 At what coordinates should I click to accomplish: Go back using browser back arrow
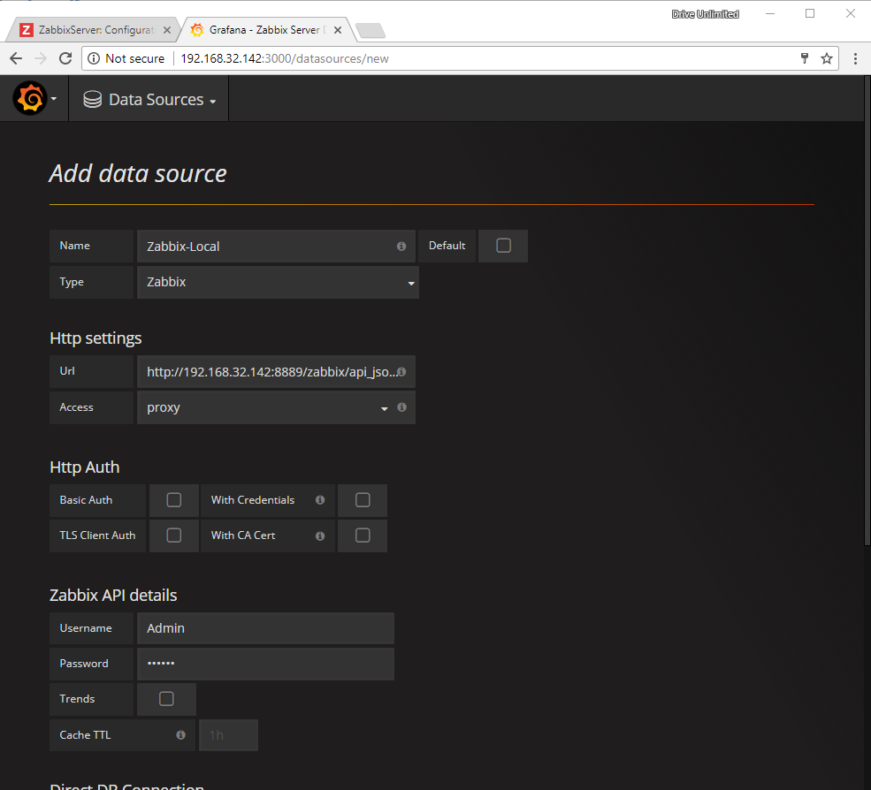pos(16,58)
